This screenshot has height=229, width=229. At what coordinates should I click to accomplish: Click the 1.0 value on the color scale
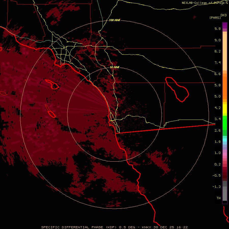point(218,153)
